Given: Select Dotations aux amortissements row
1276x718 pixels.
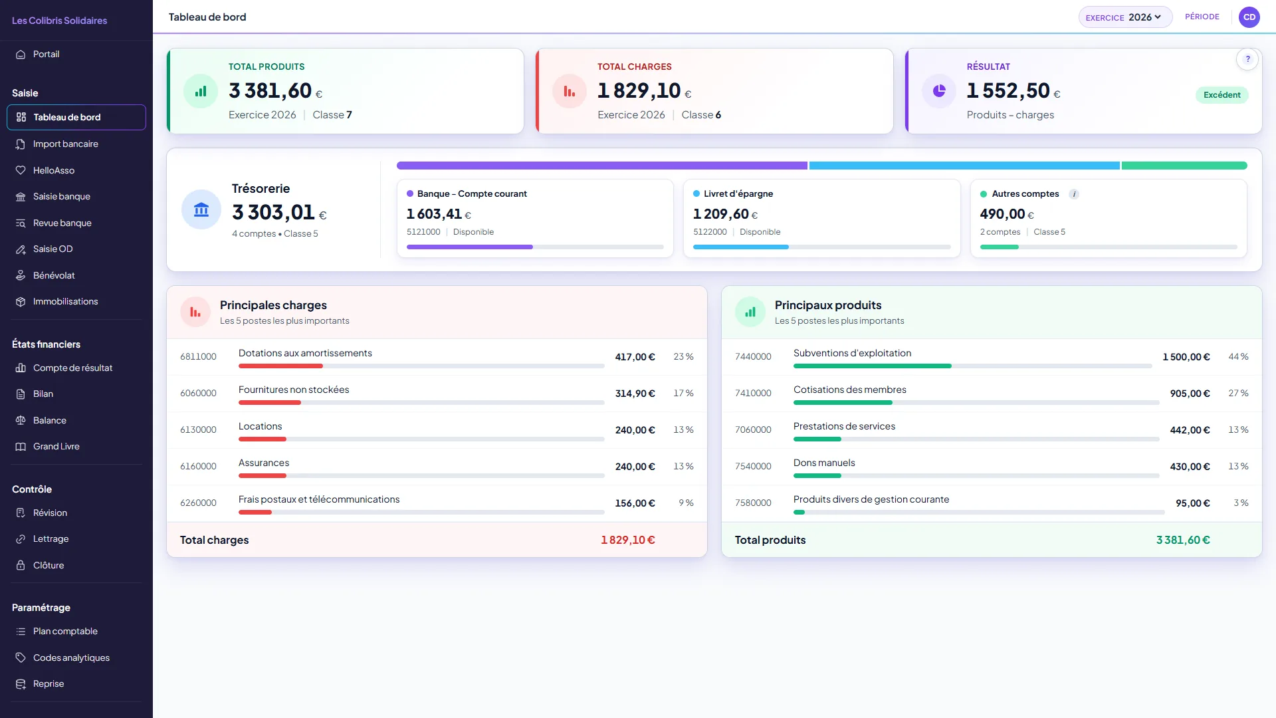Looking at the screenshot, I should pyautogui.click(x=437, y=358).
